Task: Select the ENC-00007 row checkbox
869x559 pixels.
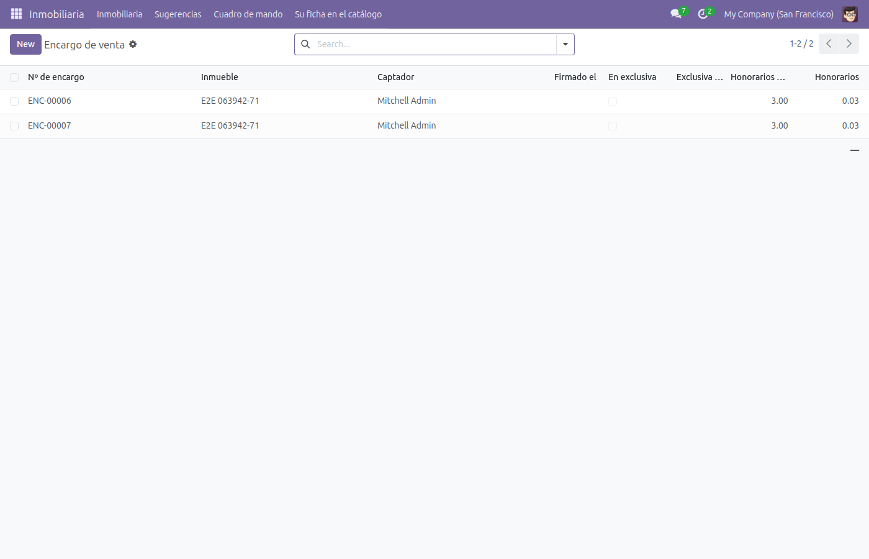Action: (14, 126)
